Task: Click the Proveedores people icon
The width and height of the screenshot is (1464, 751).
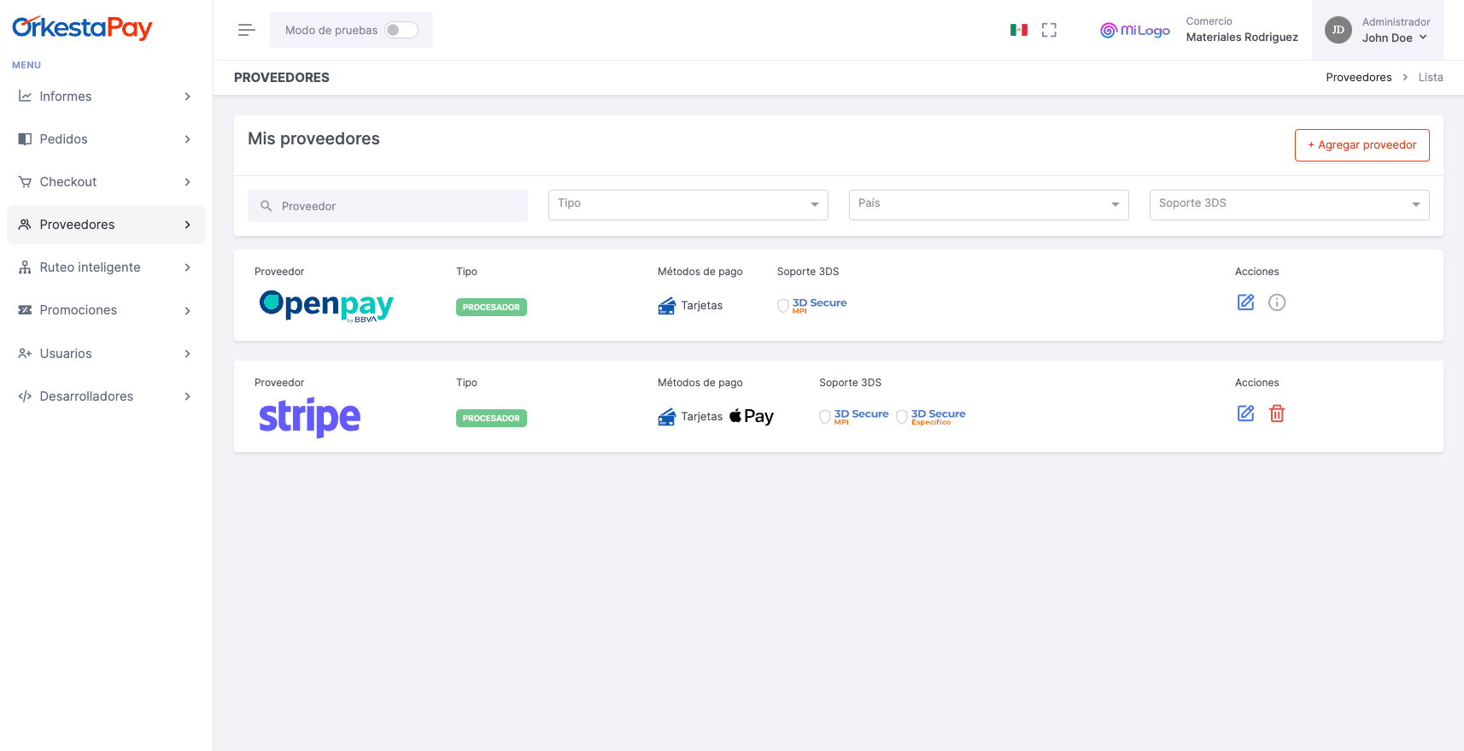Action: 25,225
